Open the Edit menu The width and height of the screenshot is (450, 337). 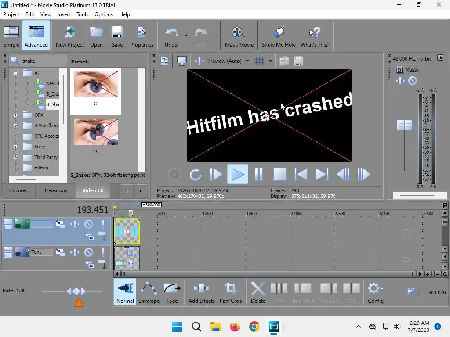(29, 14)
